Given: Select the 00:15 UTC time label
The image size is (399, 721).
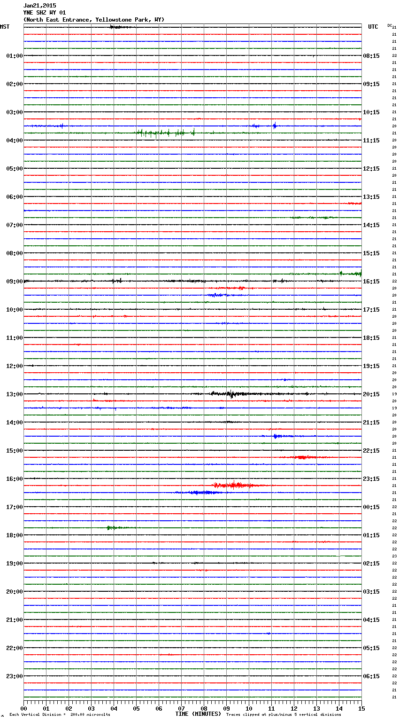Looking at the screenshot, I should click(x=371, y=507).
